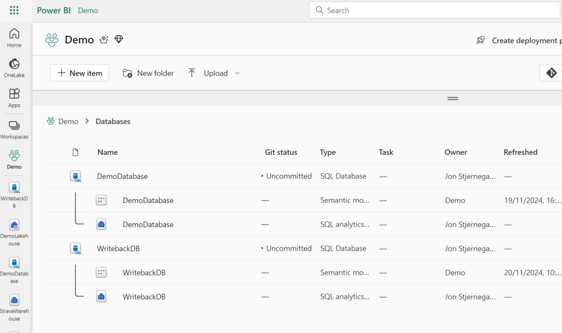
Task: Create a New folder
Action: 148,73
